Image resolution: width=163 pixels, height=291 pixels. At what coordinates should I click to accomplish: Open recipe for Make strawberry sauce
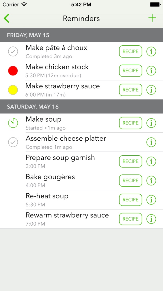[x=130, y=90]
